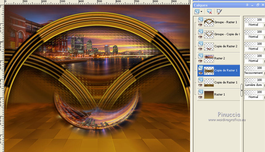Click the Calques panel title bar
Screen dimensions: 265x152
[229, 5]
